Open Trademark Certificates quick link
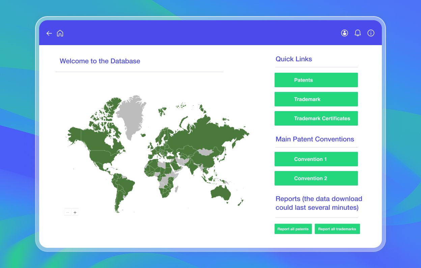The width and height of the screenshot is (421, 268). [316, 119]
